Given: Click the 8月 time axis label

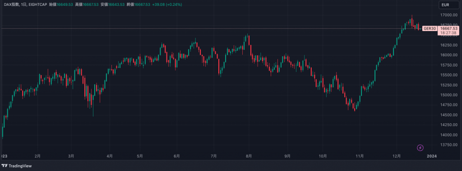Looking at the screenshot, I should point(249,156).
